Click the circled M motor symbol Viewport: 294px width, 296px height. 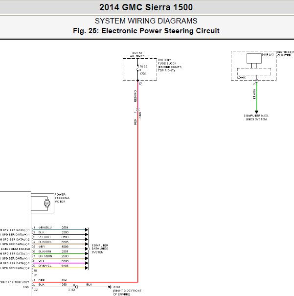click(47, 204)
